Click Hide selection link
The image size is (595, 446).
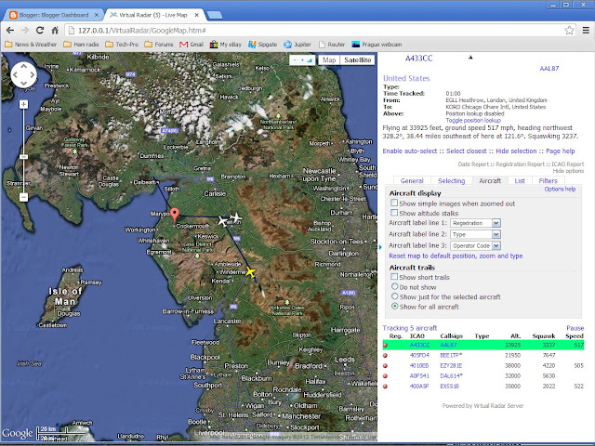tap(516, 151)
